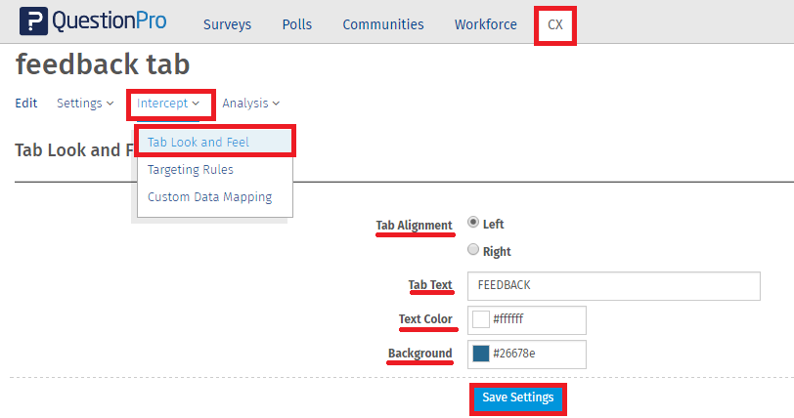
Task: Open the Intercept dropdown menu
Action: 168,104
